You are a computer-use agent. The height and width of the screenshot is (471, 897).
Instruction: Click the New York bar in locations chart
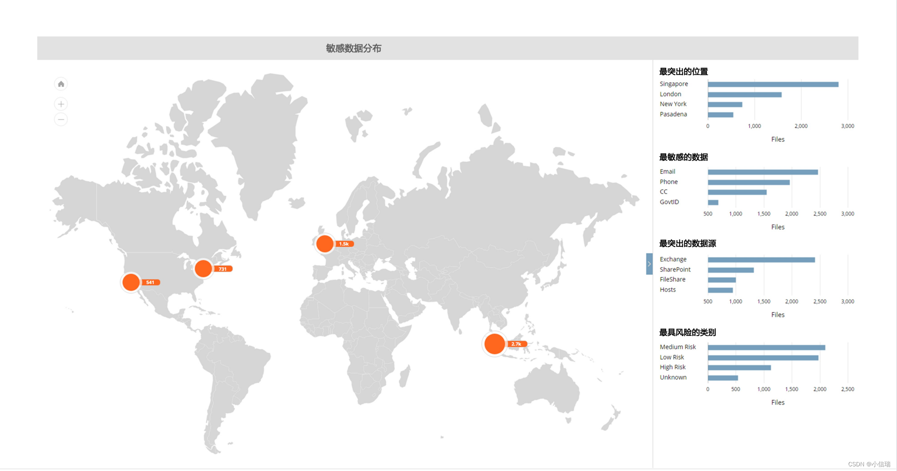(x=725, y=104)
